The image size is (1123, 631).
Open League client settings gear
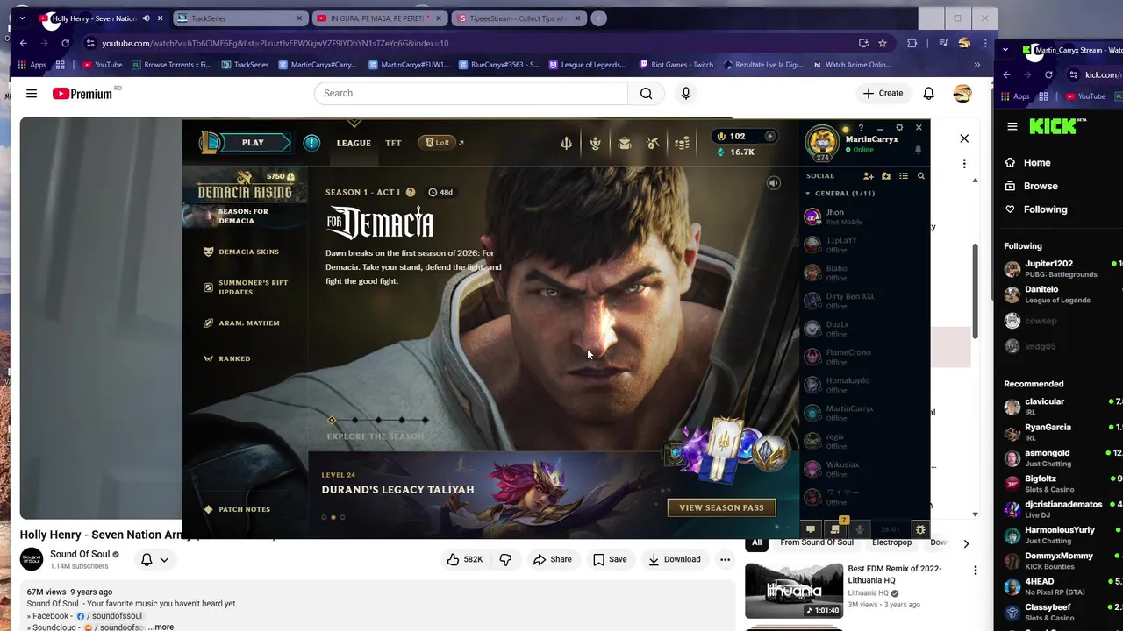pos(899,128)
